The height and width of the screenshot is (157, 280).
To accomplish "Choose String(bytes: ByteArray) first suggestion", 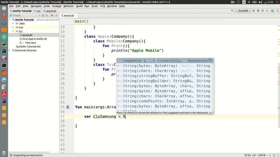I will click(165, 66).
